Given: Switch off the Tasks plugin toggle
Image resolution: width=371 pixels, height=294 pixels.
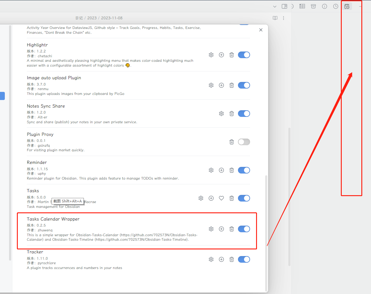Looking at the screenshot, I should click(244, 198).
